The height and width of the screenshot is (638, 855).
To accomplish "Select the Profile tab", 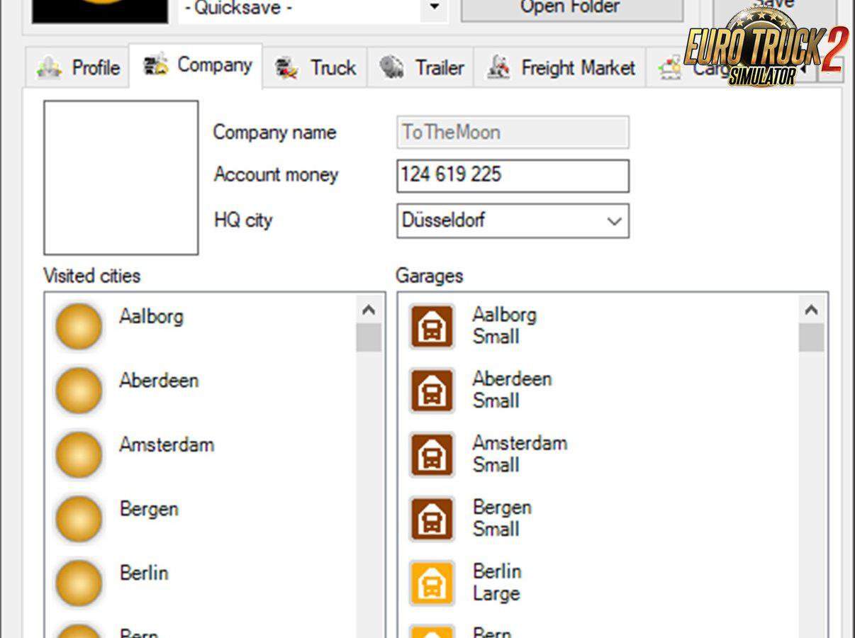I will click(x=78, y=68).
